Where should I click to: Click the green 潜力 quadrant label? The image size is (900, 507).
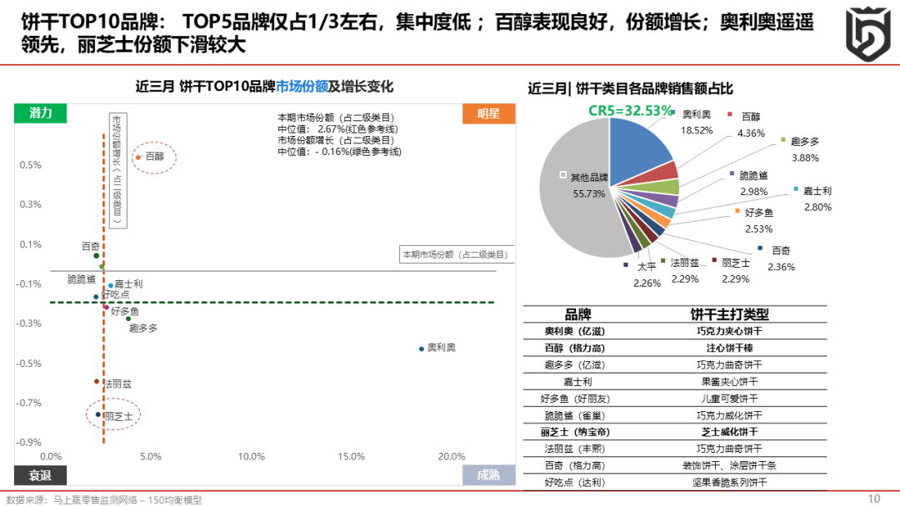40,113
